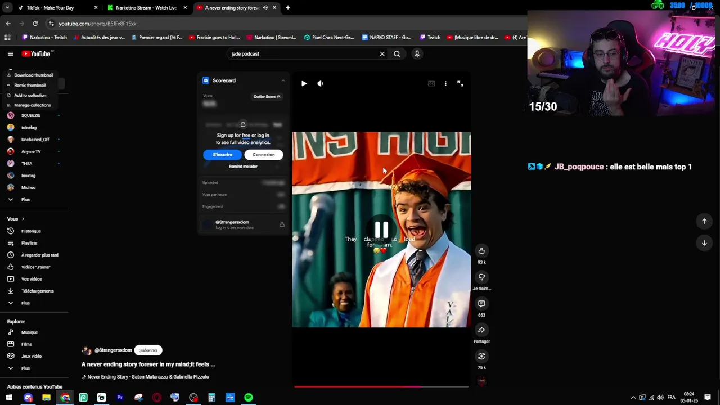This screenshot has width=720, height=405.
Task: Click S'inscrire in the Scorecard panel
Action: pos(222,155)
